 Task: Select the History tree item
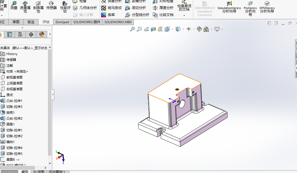click(12, 54)
